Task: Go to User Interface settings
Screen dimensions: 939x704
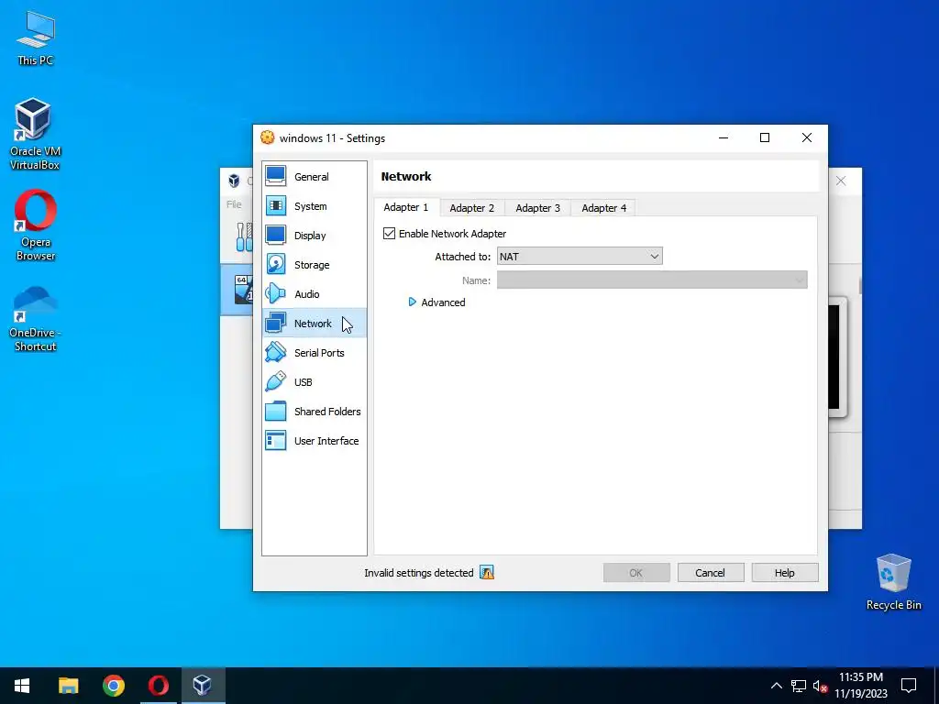Action: 314,441
